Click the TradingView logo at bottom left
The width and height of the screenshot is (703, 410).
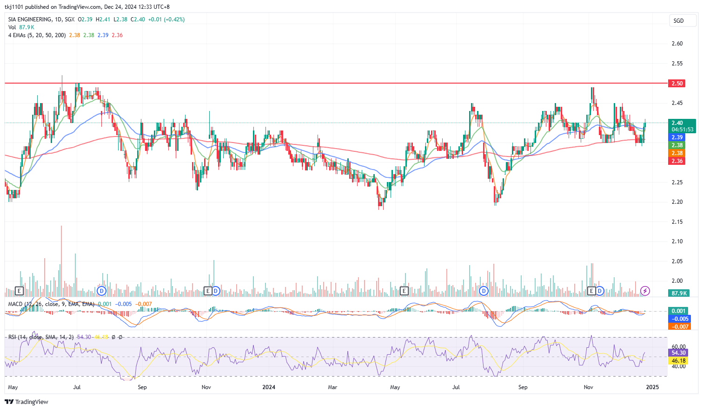27,402
